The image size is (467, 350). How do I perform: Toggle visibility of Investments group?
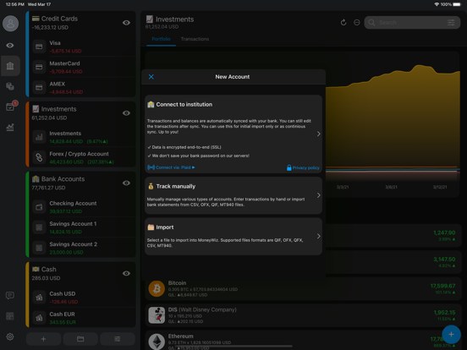pos(126,113)
